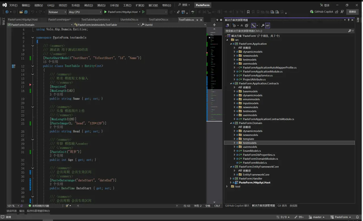The width and height of the screenshot is (363, 221).
Task: Collapse the class TestTable outlining region
Action: [x=33, y=66]
